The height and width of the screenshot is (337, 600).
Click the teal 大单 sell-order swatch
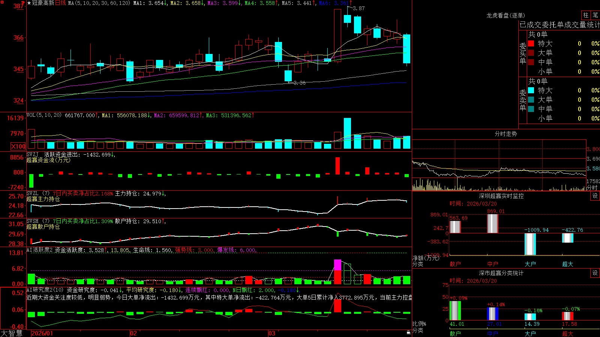tap(531, 100)
